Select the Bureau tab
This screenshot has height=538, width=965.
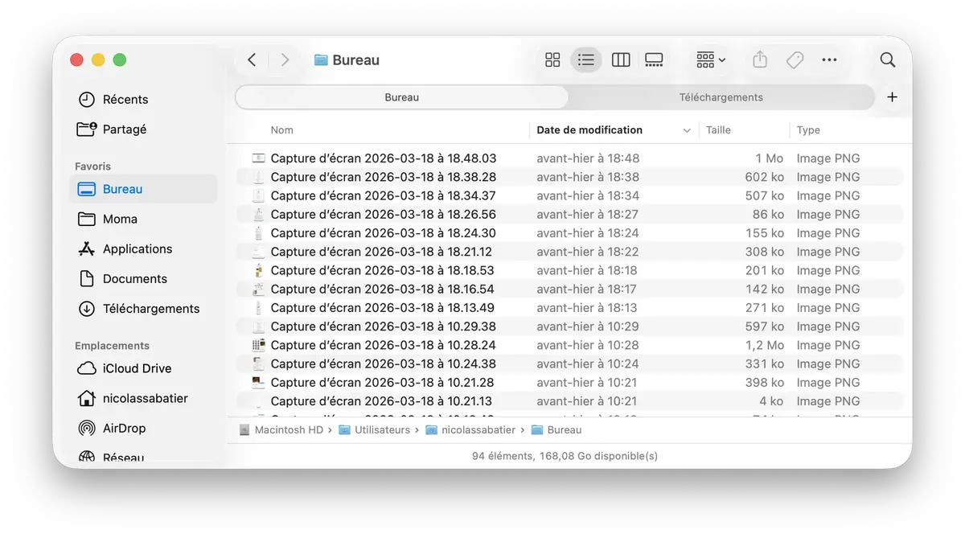(x=400, y=97)
